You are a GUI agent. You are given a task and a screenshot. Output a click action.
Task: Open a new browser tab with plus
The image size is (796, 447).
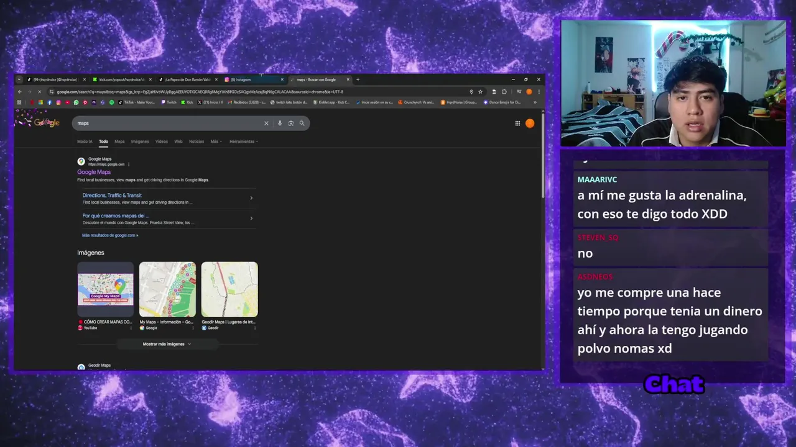click(x=358, y=79)
